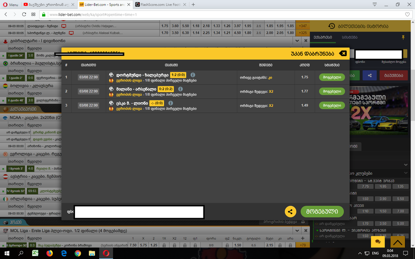Click the TV stream icon at 09-03 00:05 first row
The height and width of the screenshot is (259, 415).
pos(64,26)
